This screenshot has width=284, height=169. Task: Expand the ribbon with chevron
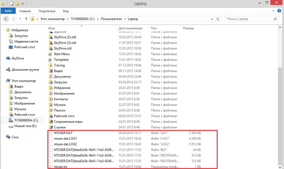coord(273,11)
